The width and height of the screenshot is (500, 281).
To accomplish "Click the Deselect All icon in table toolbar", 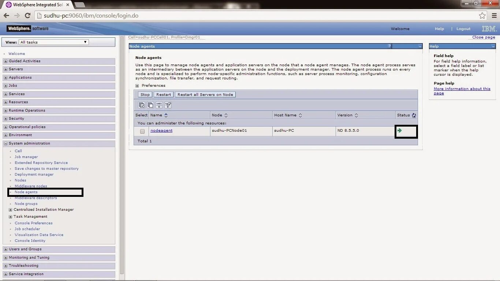I will click(x=150, y=105).
